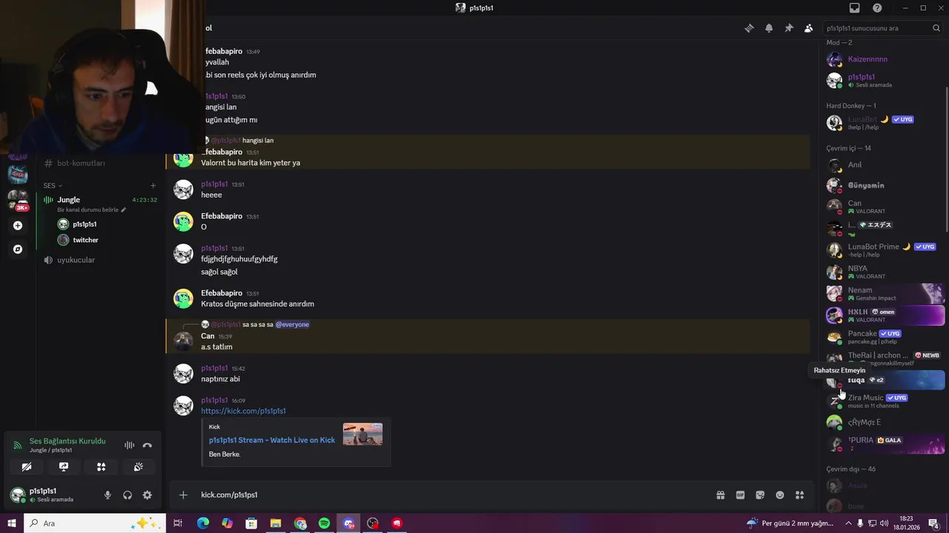Open p1s1p1s1 Stream - Watch Live on Kick

pyautogui.click(x=272, y=440)
